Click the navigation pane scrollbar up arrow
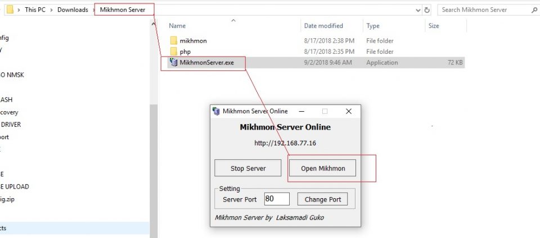The width and height of the screenshot is (540, 238). 153,24
